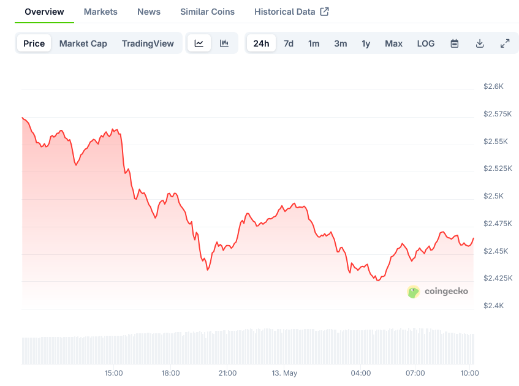This screenshot has width=519, height=386.
Task: Open the TradingView chart
Action: [x=148, y=43]
